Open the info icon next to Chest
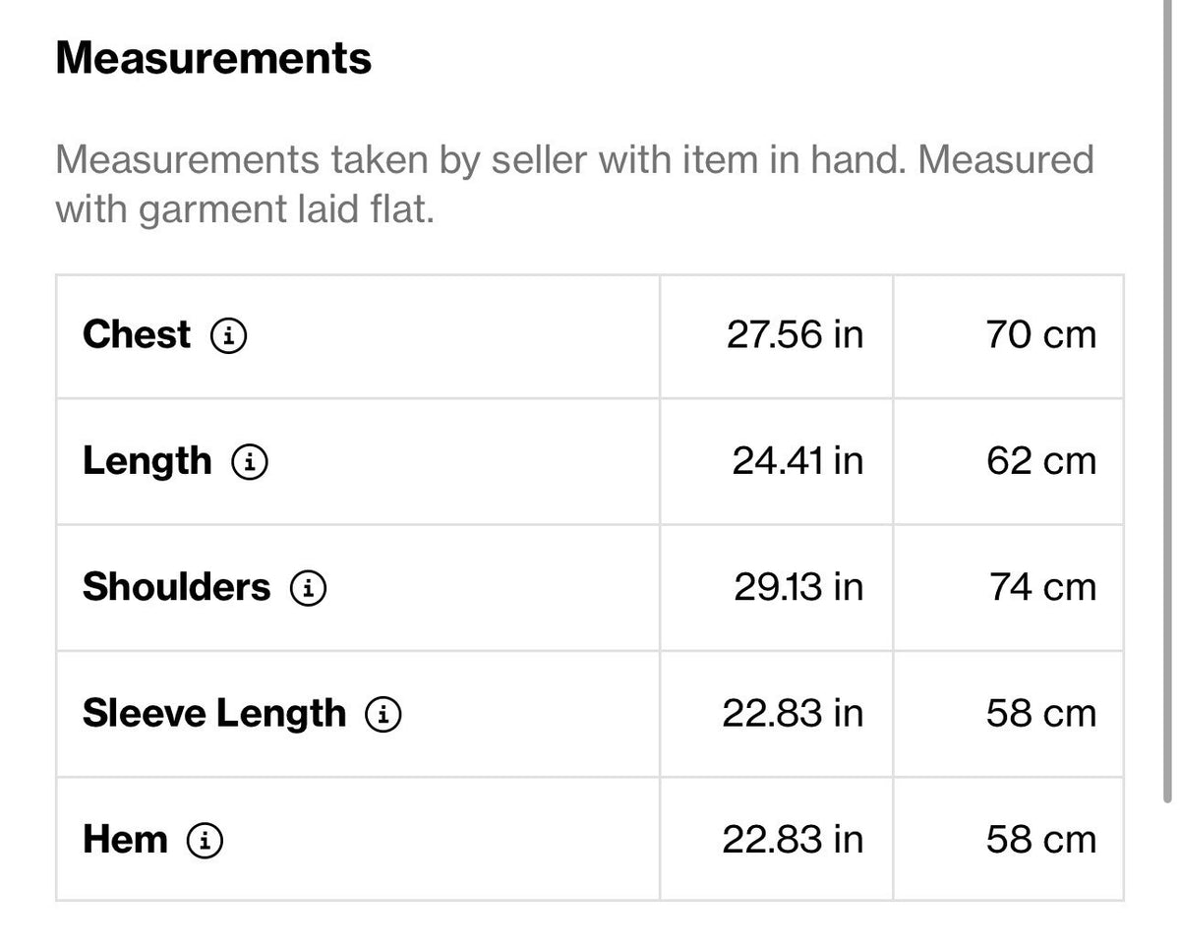 point(228,336)
